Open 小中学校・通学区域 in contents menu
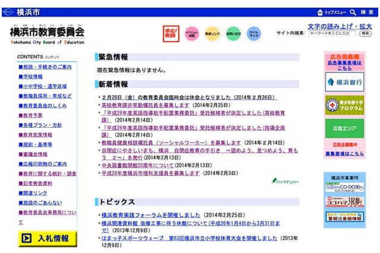The width and height of the screenshot is (380, 253). (43, 86)
